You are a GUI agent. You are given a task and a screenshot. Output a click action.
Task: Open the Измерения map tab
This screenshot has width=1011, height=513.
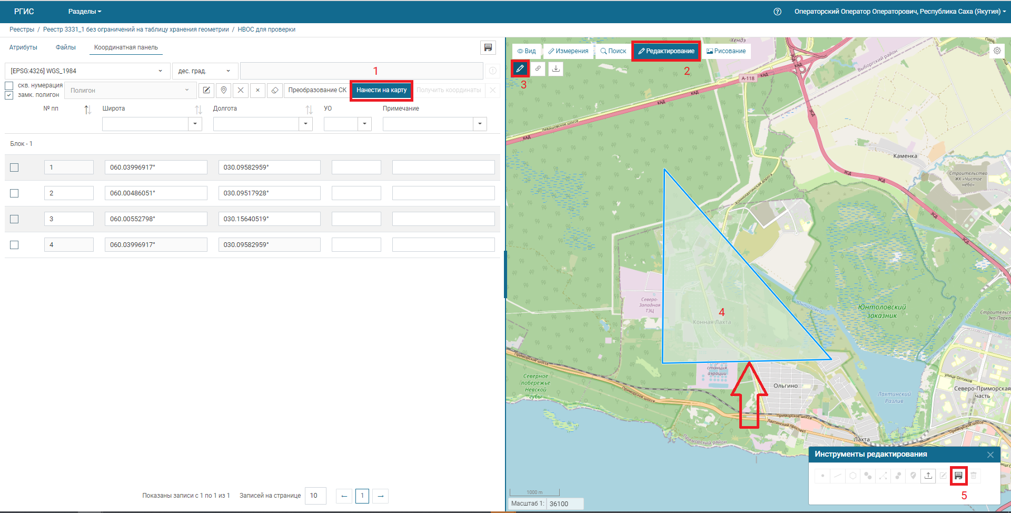point(568,51)
